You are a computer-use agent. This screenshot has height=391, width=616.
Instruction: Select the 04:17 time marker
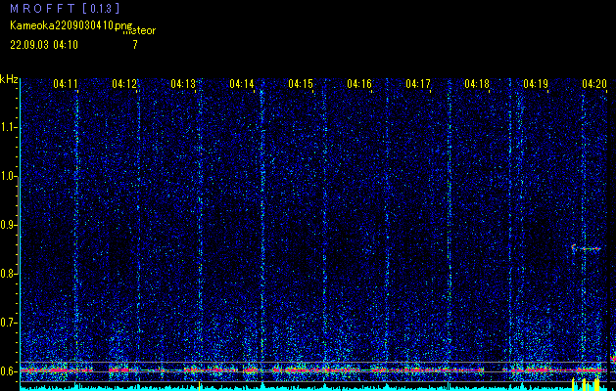pyautogui.click(x=418, y=84)
